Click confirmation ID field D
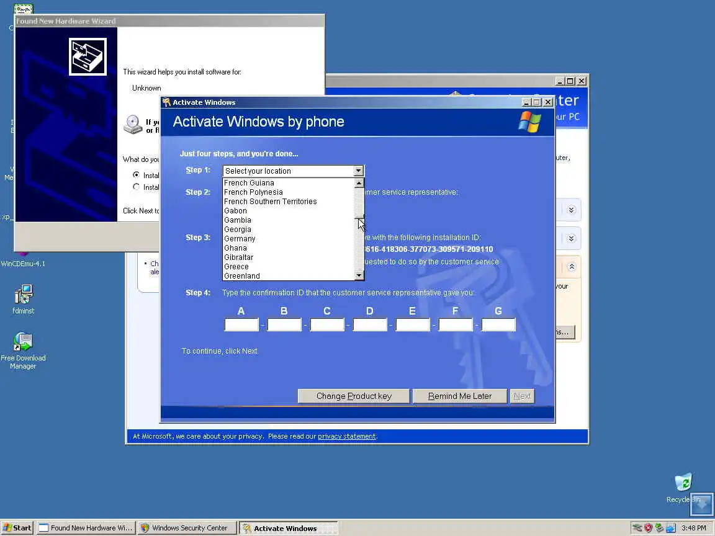 370,324
